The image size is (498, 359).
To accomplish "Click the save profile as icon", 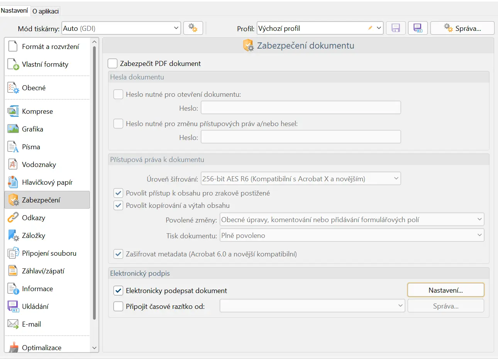I will [418, 28].
